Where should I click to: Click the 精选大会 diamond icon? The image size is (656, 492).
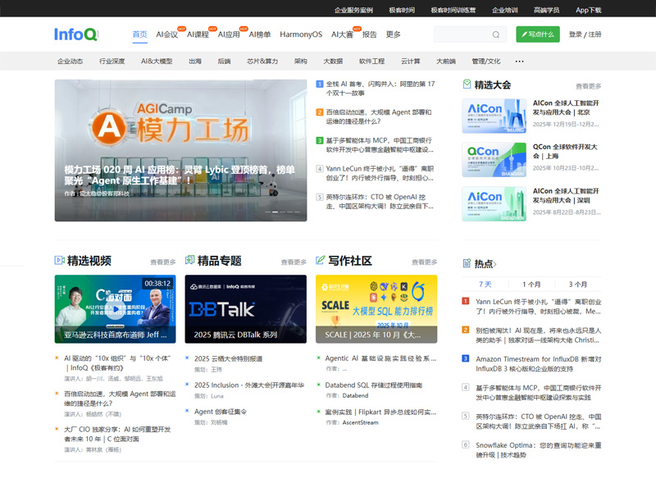(467, 82)
